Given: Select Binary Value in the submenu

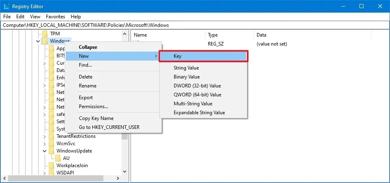Looking at the screenshot, I should [203, 77].
